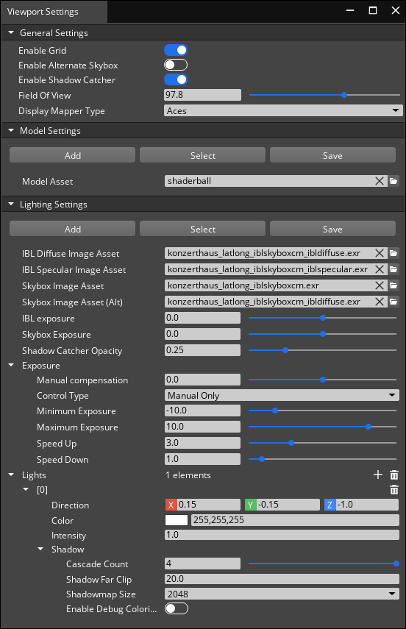406x629 pixels.
Task: Clear the Model Asset shaderball field
Action: tap(379, 181)
